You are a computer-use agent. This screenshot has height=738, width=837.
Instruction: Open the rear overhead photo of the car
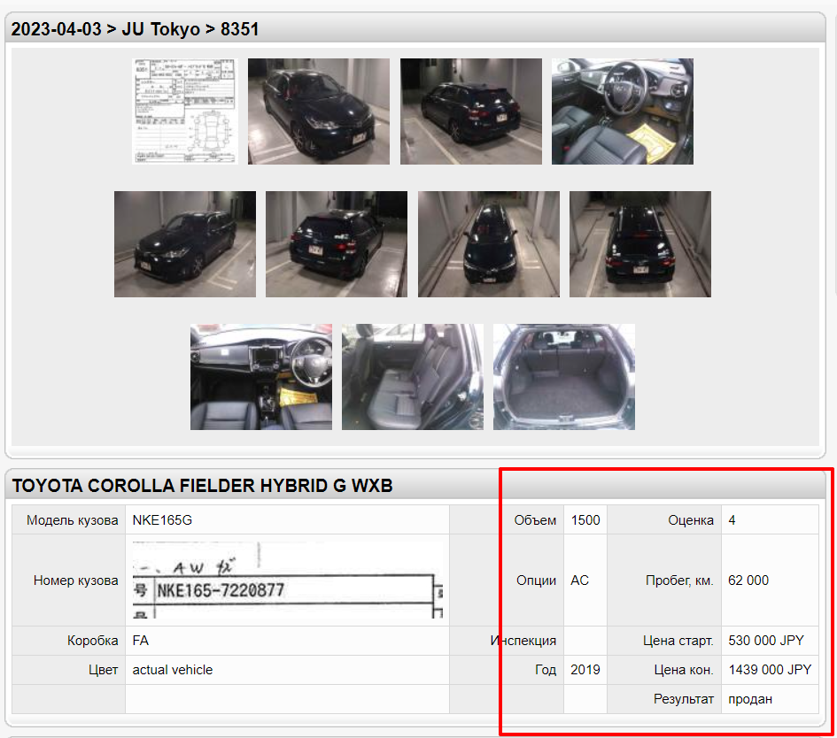640,243
